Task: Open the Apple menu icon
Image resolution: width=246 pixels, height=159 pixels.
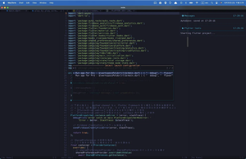Action: (x=4, y=3)
